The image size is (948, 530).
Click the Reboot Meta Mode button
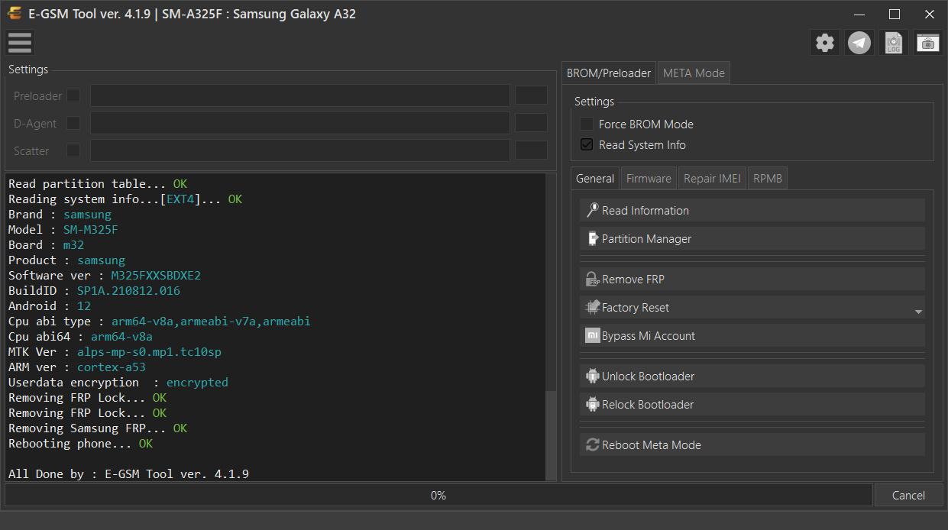[x=752, y=444]
